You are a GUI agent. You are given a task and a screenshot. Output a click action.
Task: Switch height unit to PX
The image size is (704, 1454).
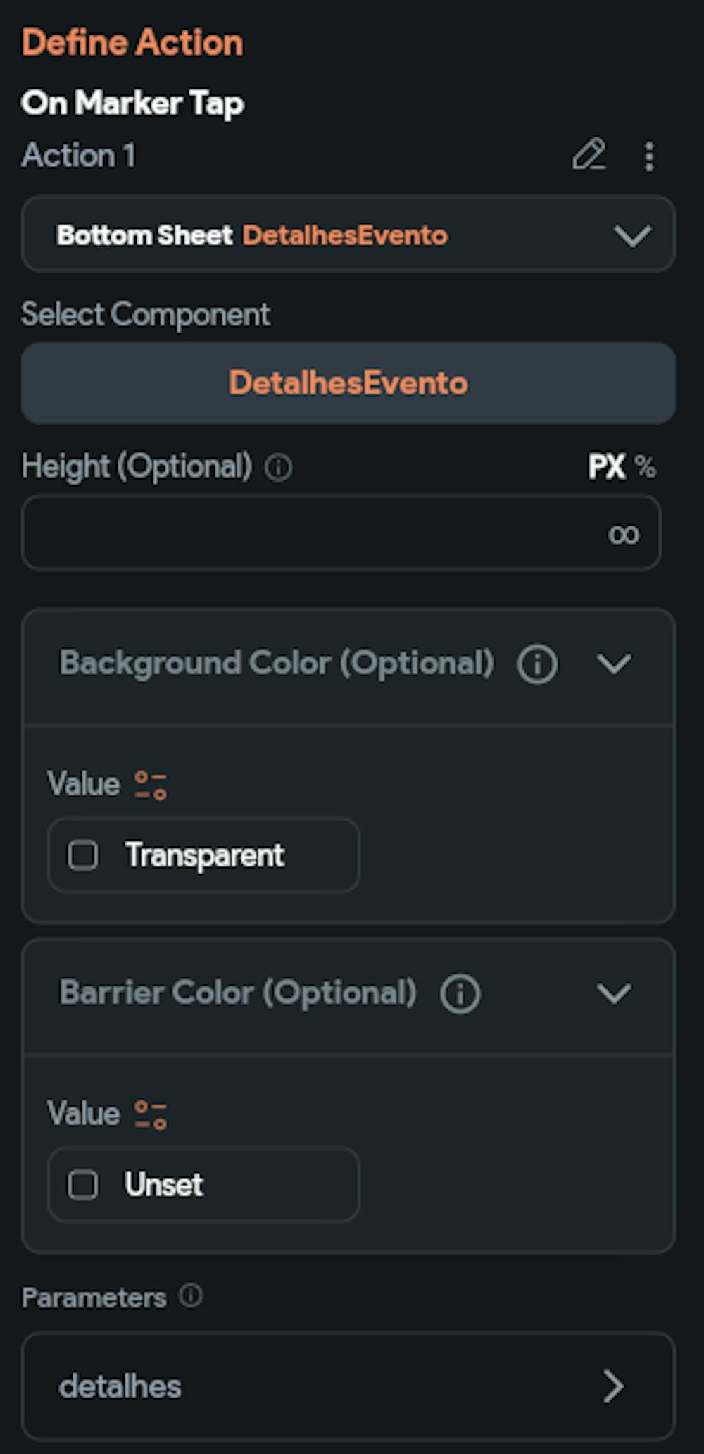606,466
